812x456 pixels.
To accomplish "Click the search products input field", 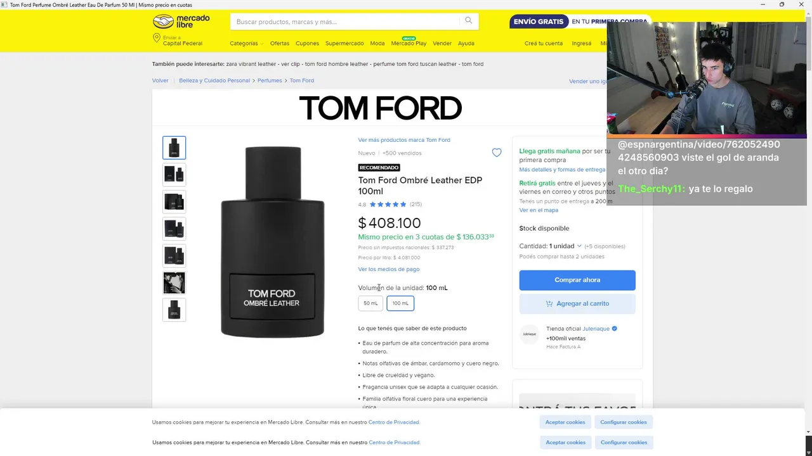I will point(346,22).
